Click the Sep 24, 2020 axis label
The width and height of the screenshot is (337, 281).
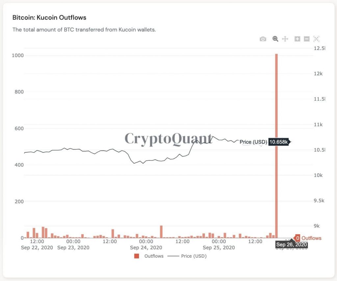(x=146, y=247)
